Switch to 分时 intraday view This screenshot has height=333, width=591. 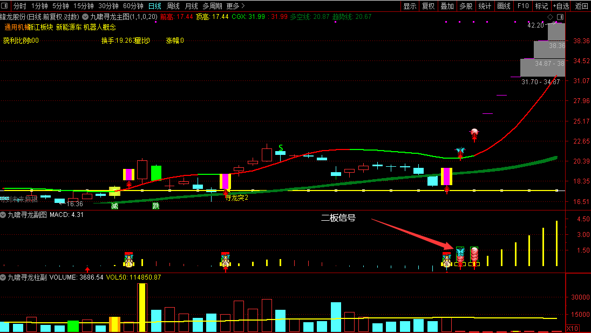click(19, 6)
